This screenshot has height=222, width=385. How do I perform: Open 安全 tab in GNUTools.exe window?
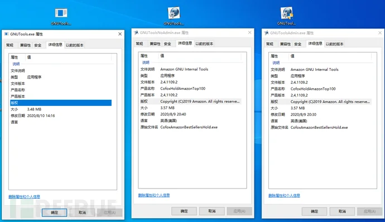point(38,45)
